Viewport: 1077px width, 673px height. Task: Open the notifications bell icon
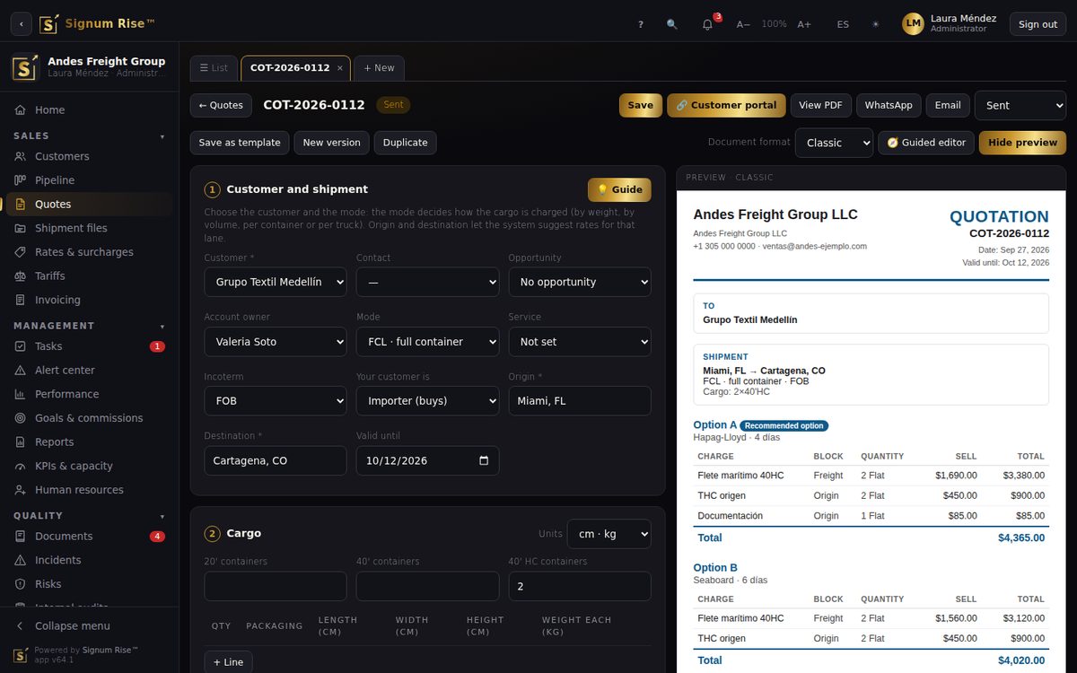click(x=707, y=24)
